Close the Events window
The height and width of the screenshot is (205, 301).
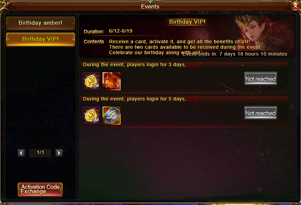coord(296,6)
